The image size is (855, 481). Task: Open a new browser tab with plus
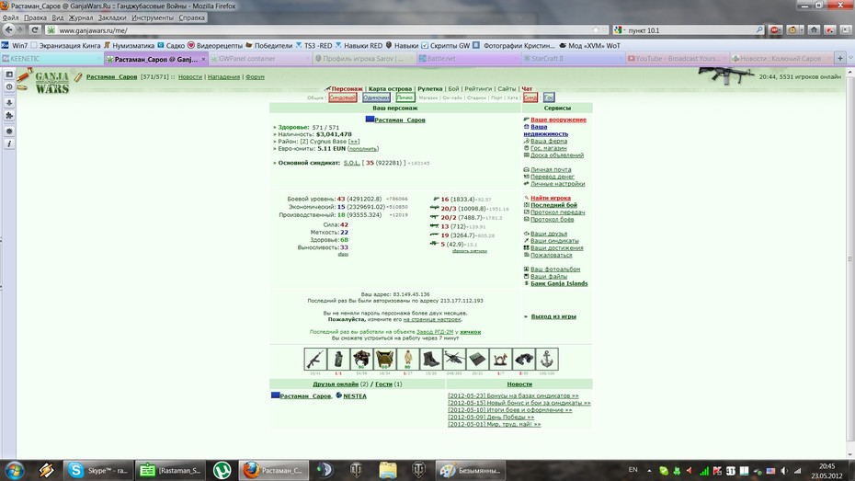coord(840,58)
